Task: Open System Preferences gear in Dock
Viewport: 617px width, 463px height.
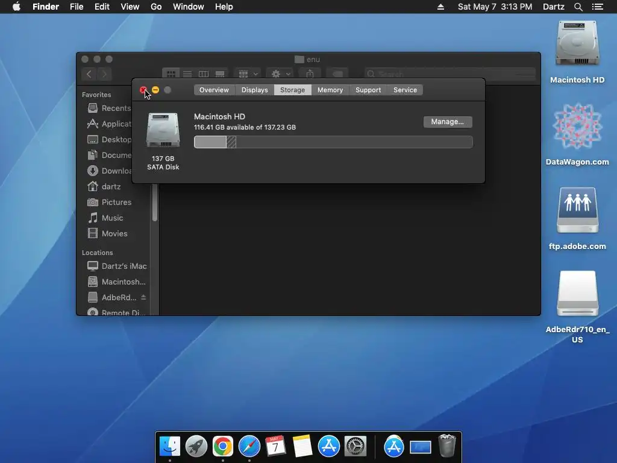Action: (x=355, y=446)
